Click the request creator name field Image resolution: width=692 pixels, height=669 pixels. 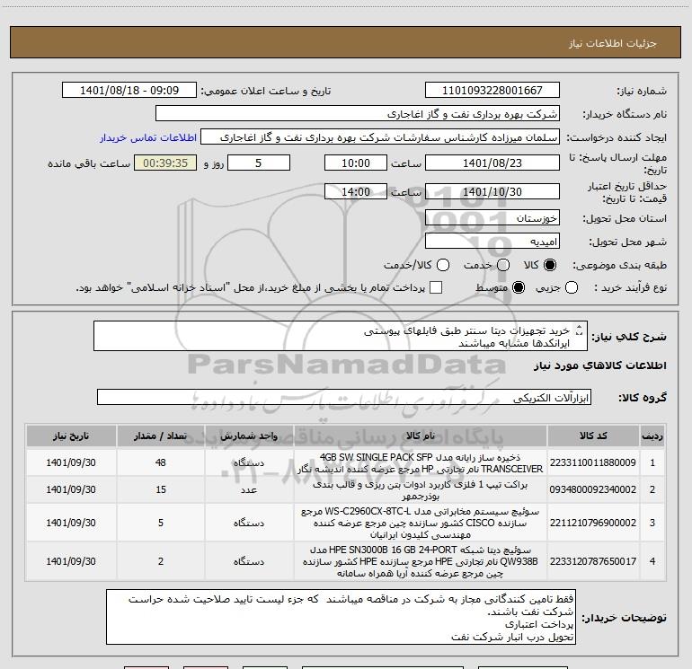coord(380,137)
